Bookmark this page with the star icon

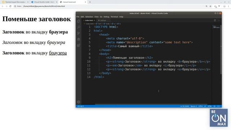tap(210, 6)
